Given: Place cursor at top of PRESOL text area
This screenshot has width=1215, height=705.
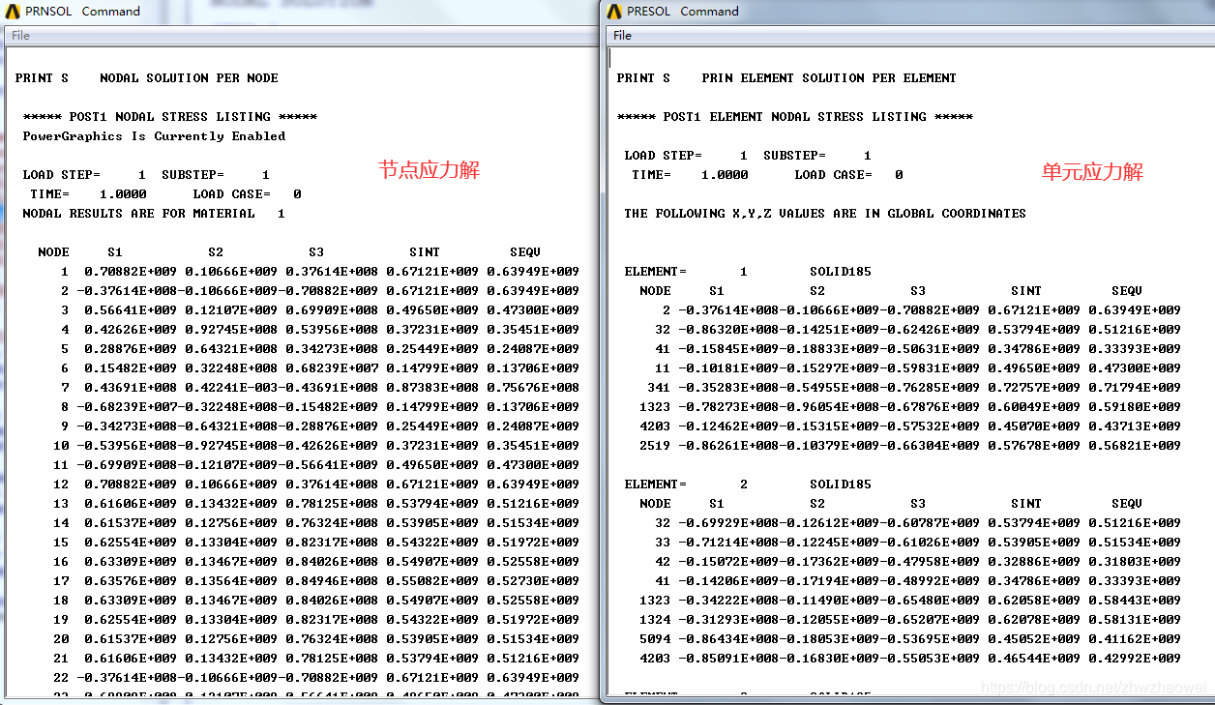Looking at the screenshot, I should 613,58.
